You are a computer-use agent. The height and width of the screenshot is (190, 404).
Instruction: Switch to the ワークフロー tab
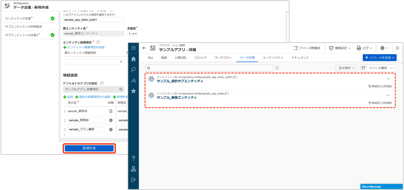[x=223, y=58]
